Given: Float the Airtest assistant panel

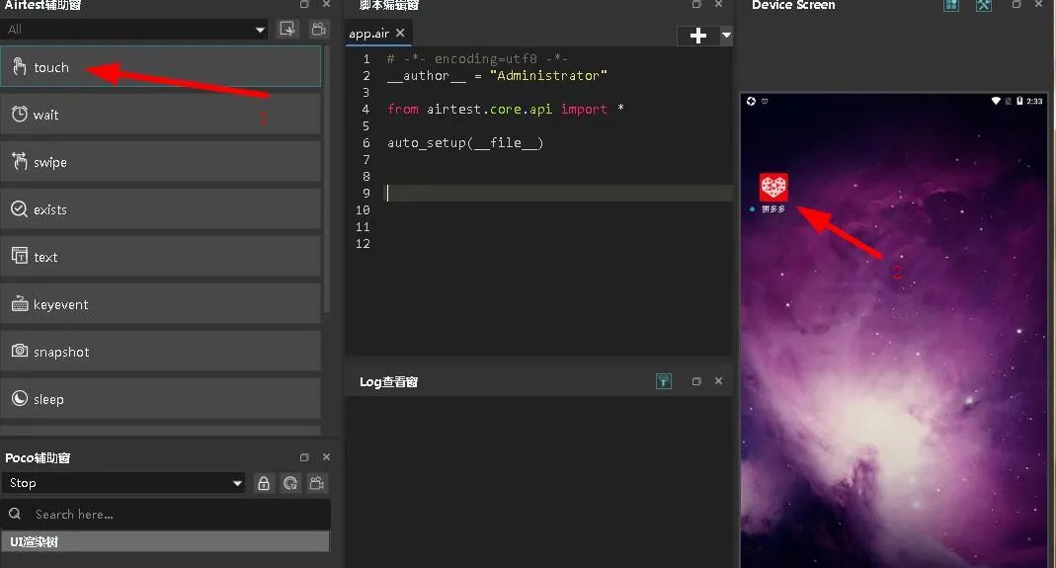Looking at the screenshot, I should pyautogui.click(x=304, y=5).
